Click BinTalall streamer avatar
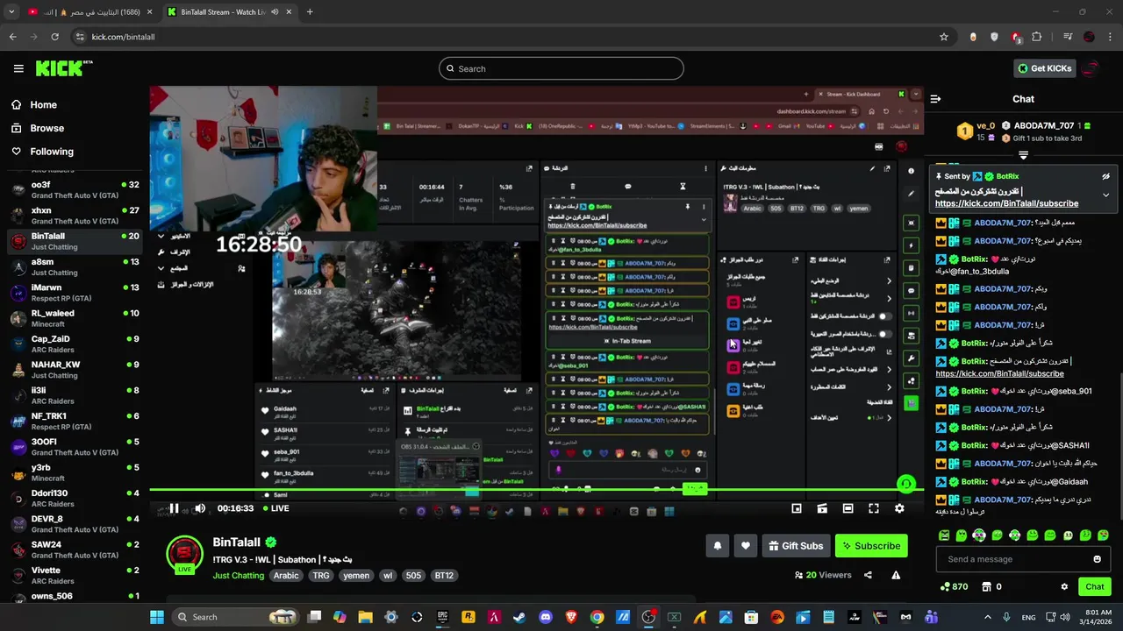Screen dimensions: 1123x631 184,554
